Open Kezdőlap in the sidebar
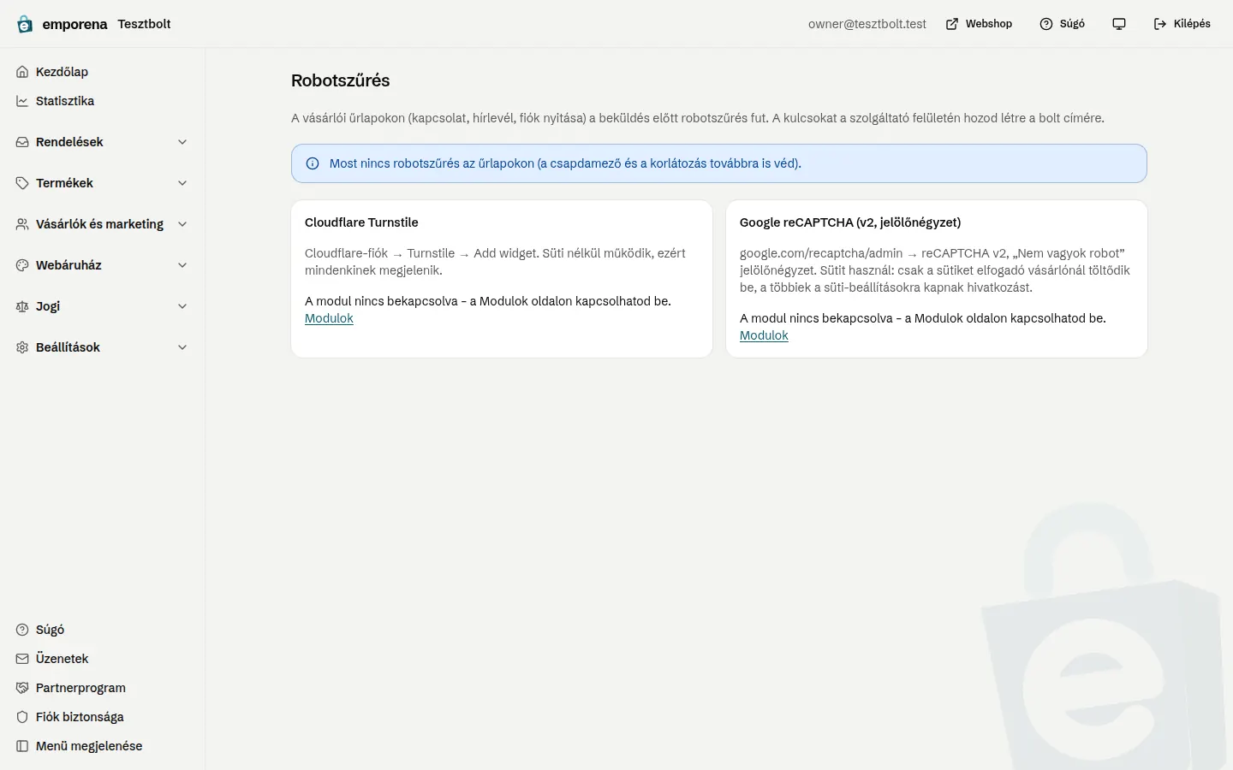 coord(103,72)
